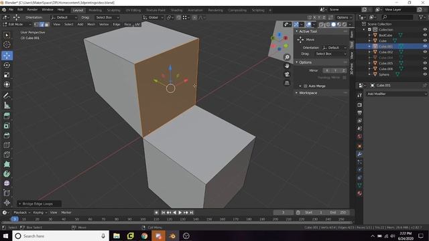Hide Cube.002 with its eye icon
The height and width of the screenshot is (241, 429).
(x=425, y=52)
